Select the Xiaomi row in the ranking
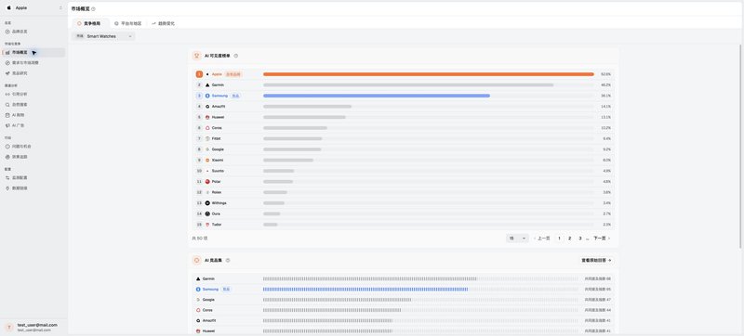Viewport: 744px width, 336px height. (404, 160)
